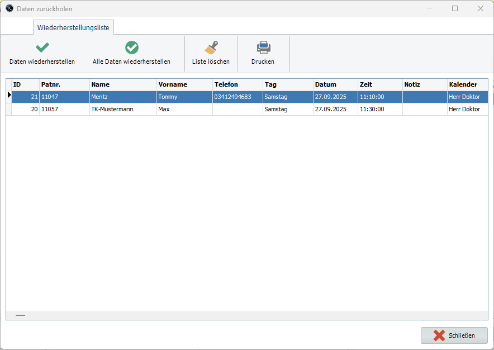This screenshot has height=350, width=494.
Task: Click the 11:30:00 time cell
Action: coord(379,110)
